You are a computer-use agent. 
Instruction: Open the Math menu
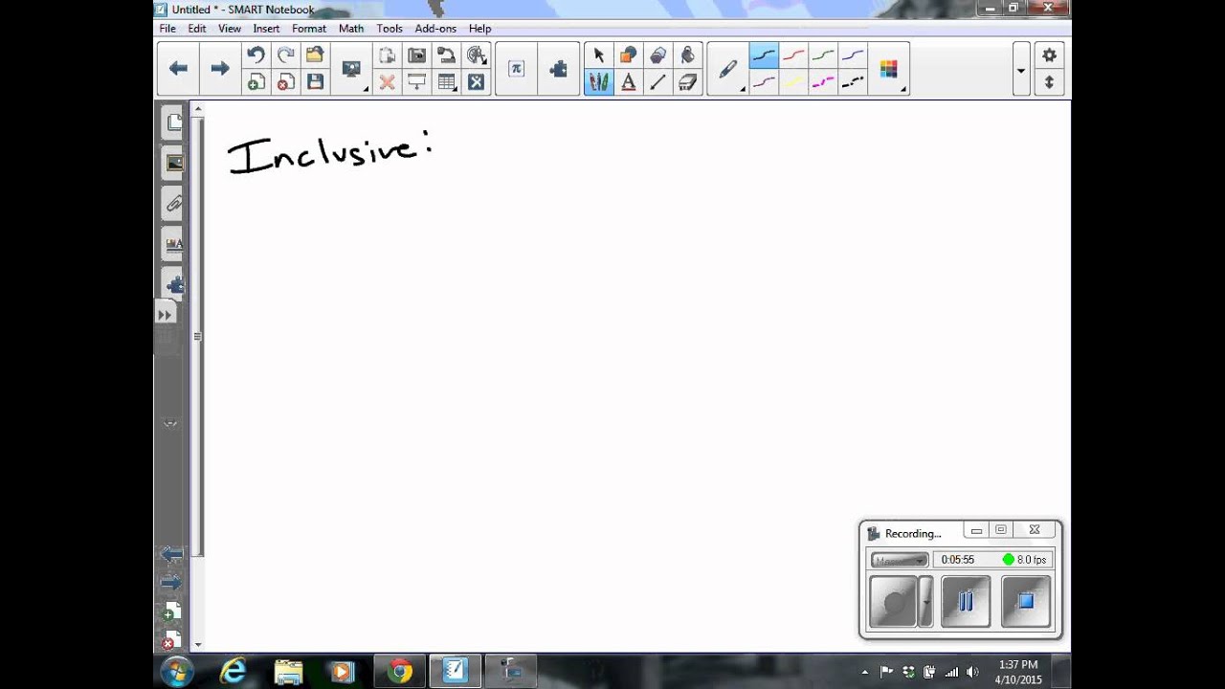351,29
